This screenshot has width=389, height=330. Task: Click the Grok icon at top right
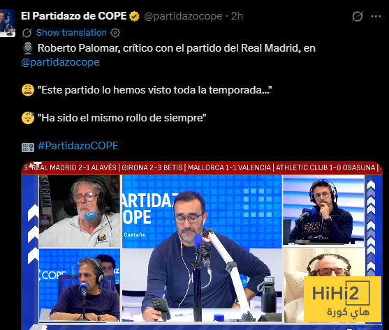coord(358,16)
